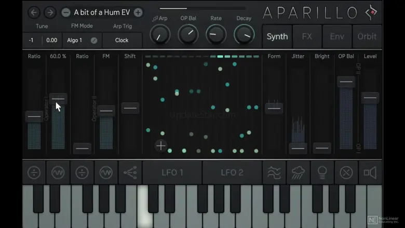Viewport: 405px width, 228px height.
Task: Click the 60.0 % slider handle
Action: coord(58,99)
